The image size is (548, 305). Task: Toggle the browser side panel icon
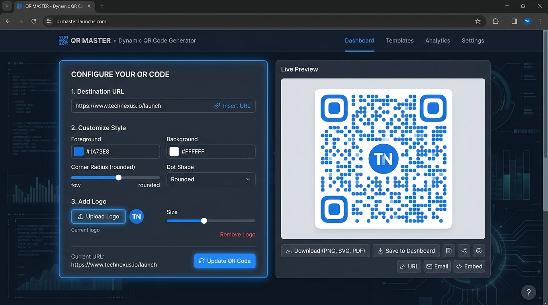point(514,21)
